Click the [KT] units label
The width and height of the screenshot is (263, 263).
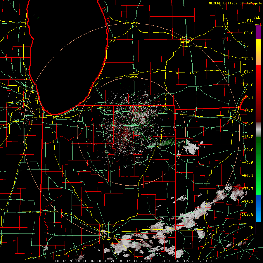[x=250, y=20]
